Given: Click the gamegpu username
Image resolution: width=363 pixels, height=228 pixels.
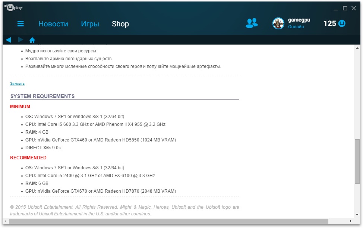Looking at the screenshot, I should [299, 20].
